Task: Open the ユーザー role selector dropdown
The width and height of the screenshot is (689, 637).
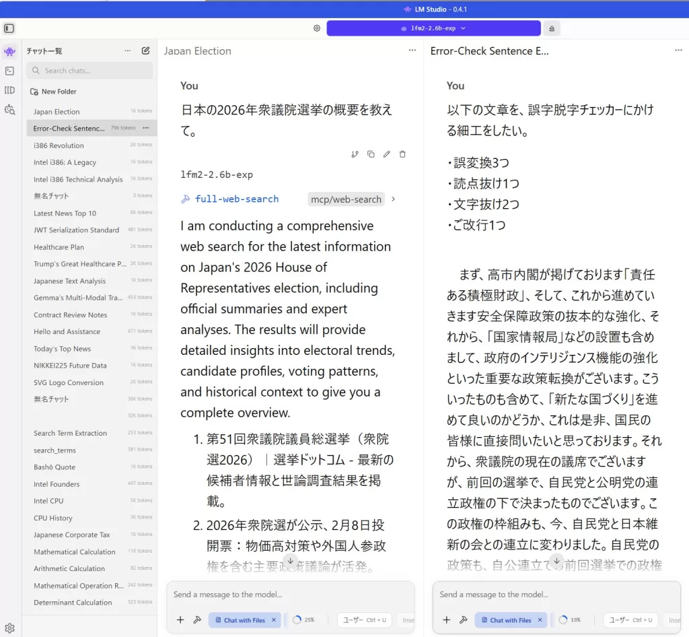Action: 363,619
